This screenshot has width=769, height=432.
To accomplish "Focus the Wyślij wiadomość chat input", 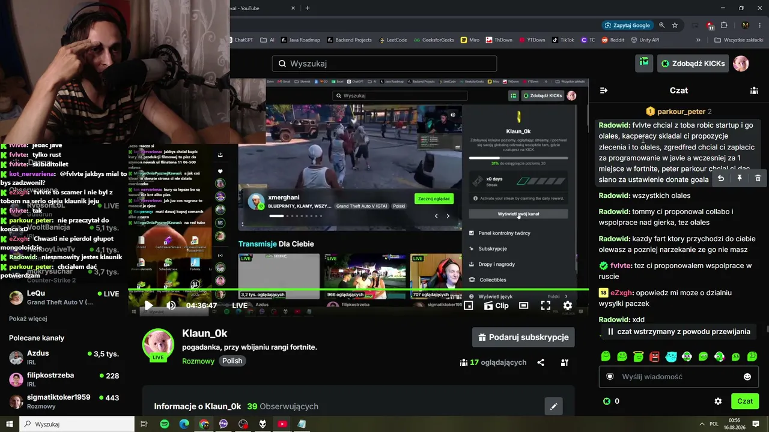I will 679,377.
